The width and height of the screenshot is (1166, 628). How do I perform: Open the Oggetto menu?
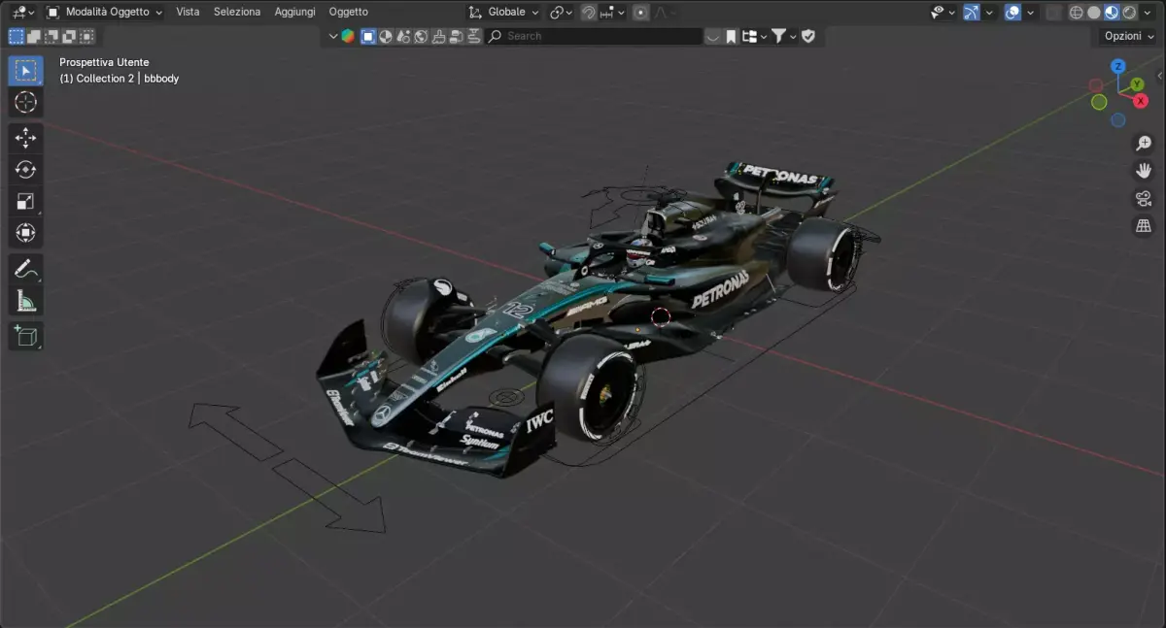(x=348, y=12)
